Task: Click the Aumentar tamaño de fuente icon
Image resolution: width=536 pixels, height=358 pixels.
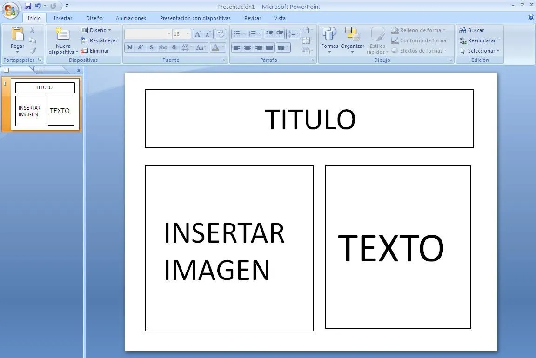Action: (199, 34)
